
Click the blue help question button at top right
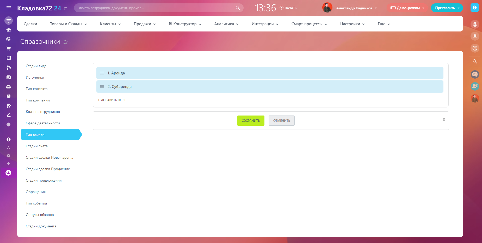(x=475, y=8)
